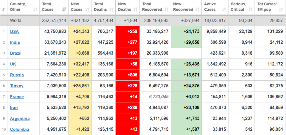Image resolution: width=286 pixels, height=135 pixels.
Task: Click France new deaths +14 cell
Action: pos(127,97)
